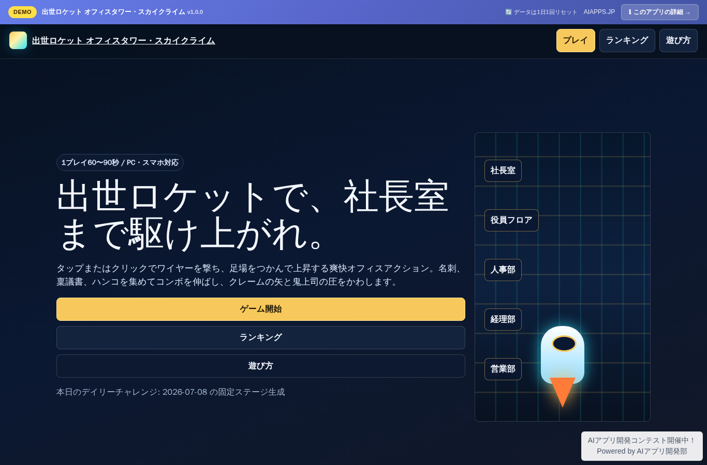Screen dimensions: 707x465
Task: Select the 役員フロア floor label
Action: pos(511,220)
